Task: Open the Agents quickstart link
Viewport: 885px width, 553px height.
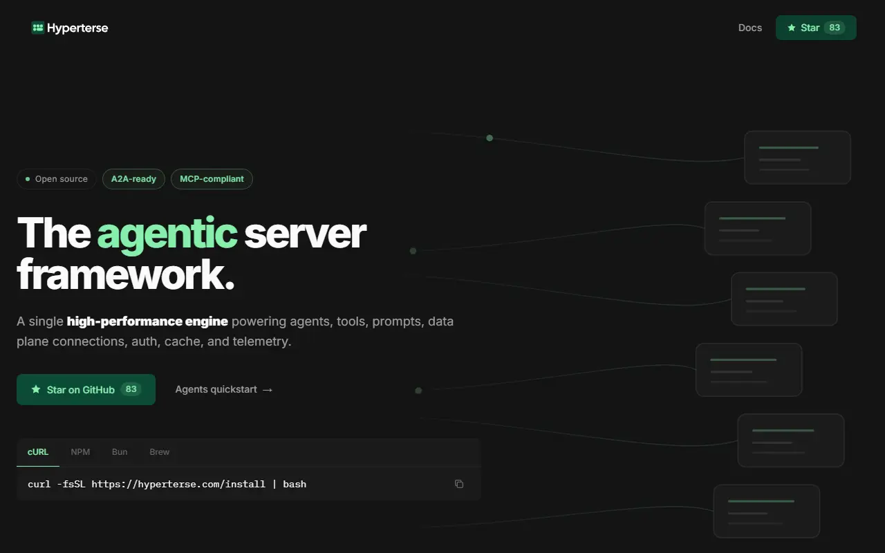Action: pos(224,389)
